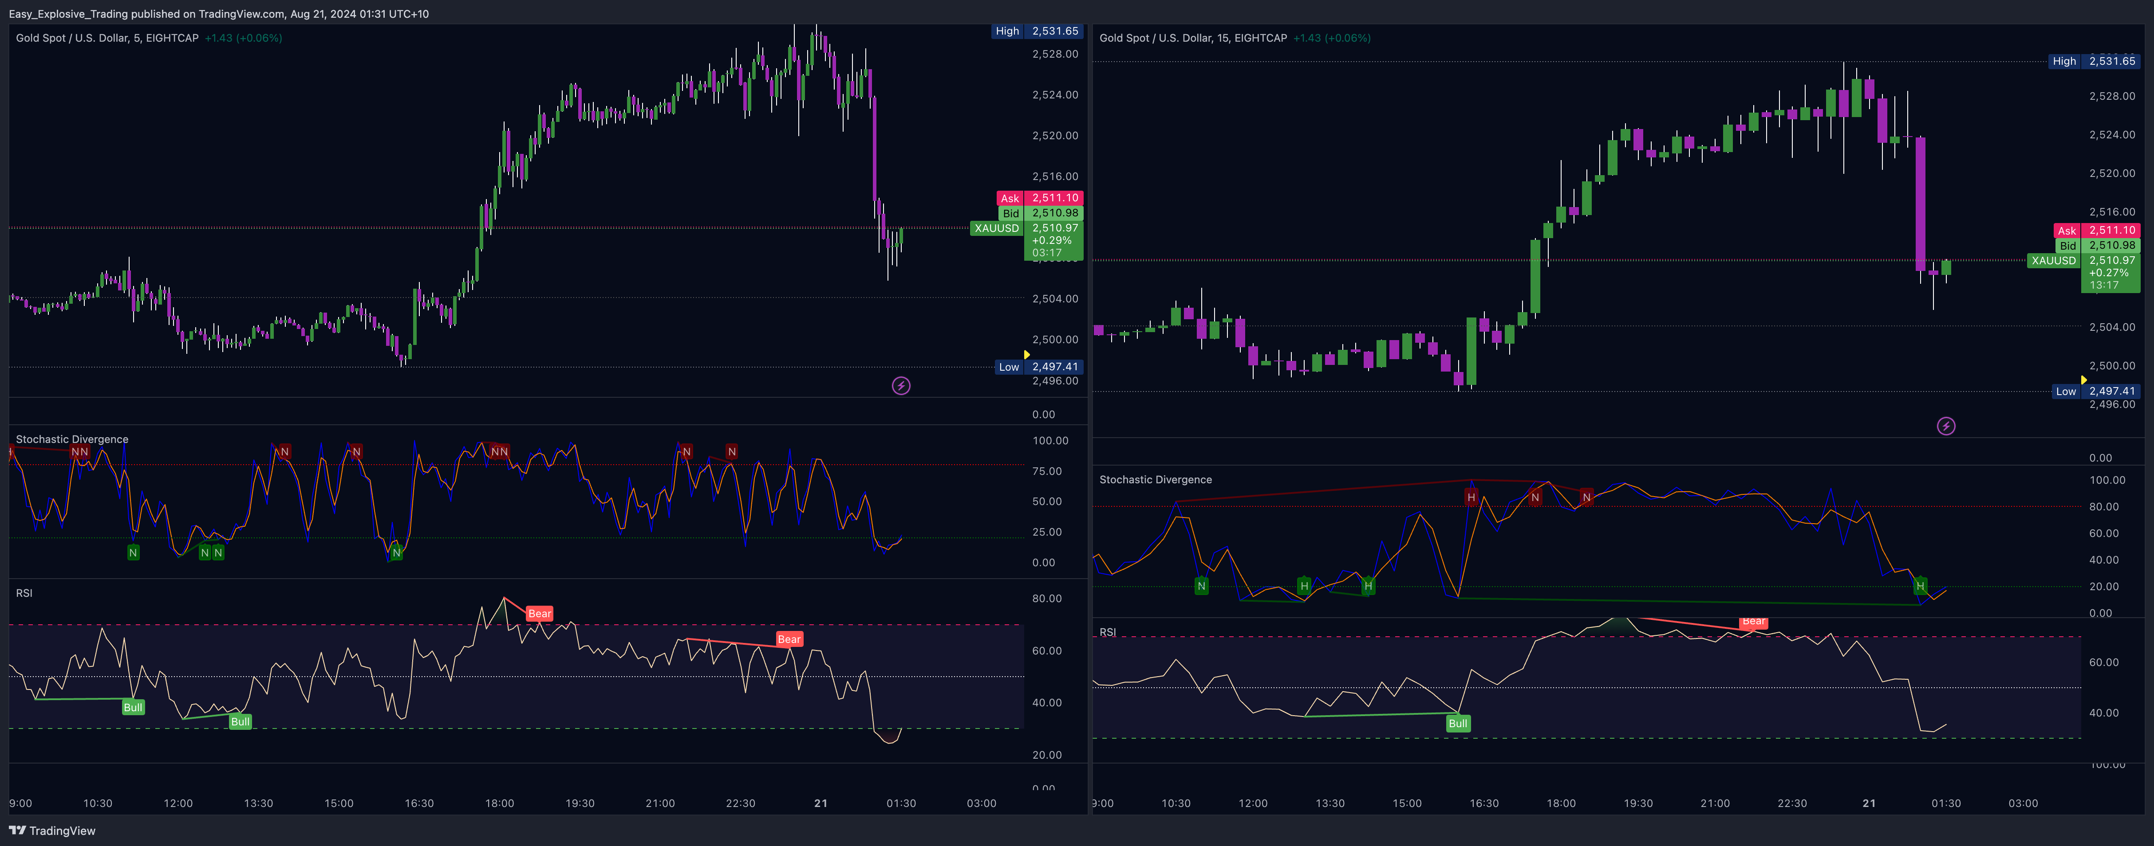Click the Ask 2,511.10 tag on 15-minute chart
This screenshot has height=846, width=2154.
(2096, 231)
